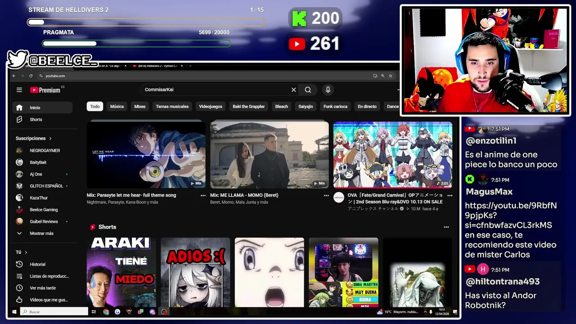Open Aj One subscription channel
This screenshot has height=324, width=576.
coord(43,174)
